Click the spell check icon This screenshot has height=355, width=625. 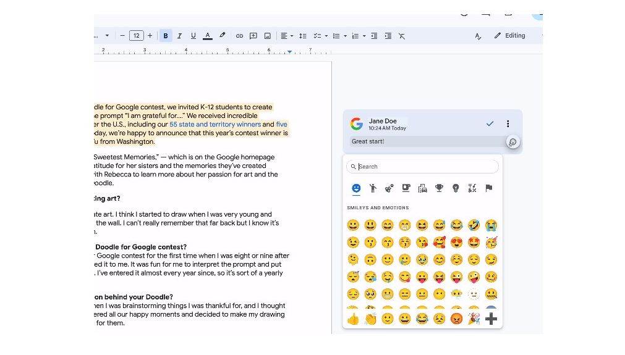click(x=478, y=36)
